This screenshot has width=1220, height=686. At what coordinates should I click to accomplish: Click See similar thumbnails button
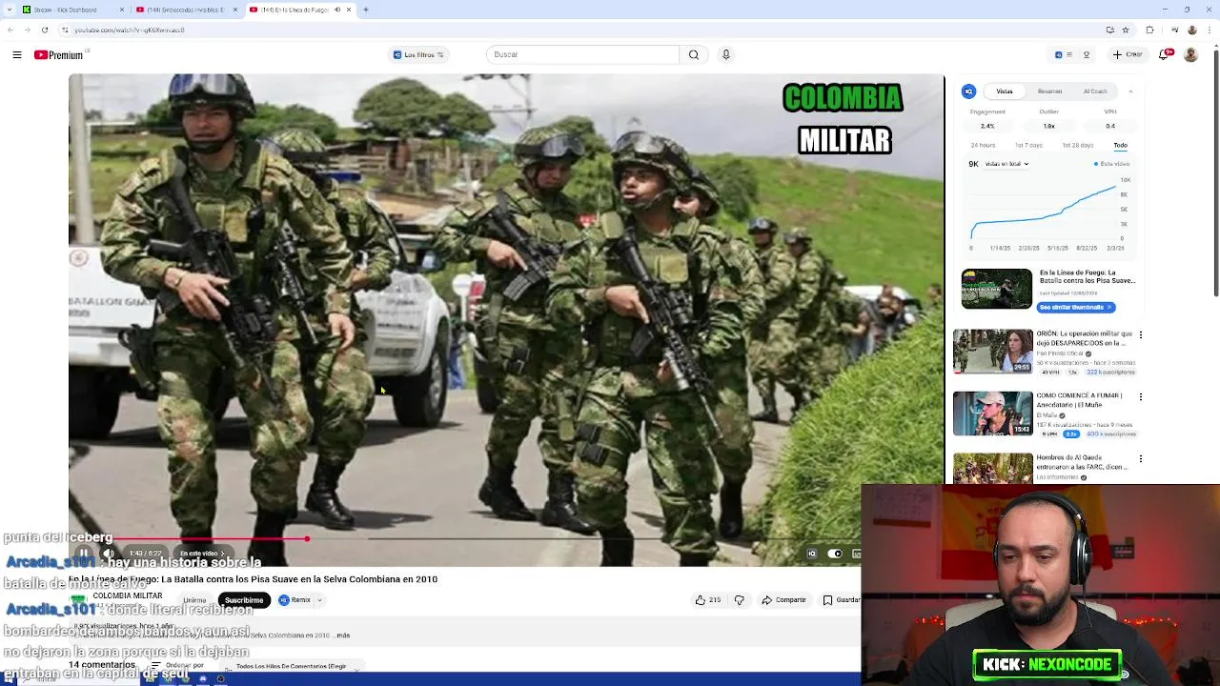(1076, 308)
